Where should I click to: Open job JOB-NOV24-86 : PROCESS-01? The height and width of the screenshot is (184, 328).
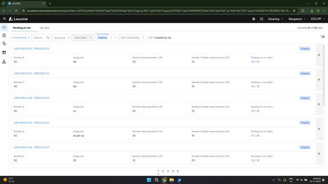click(x=31, y=98)
